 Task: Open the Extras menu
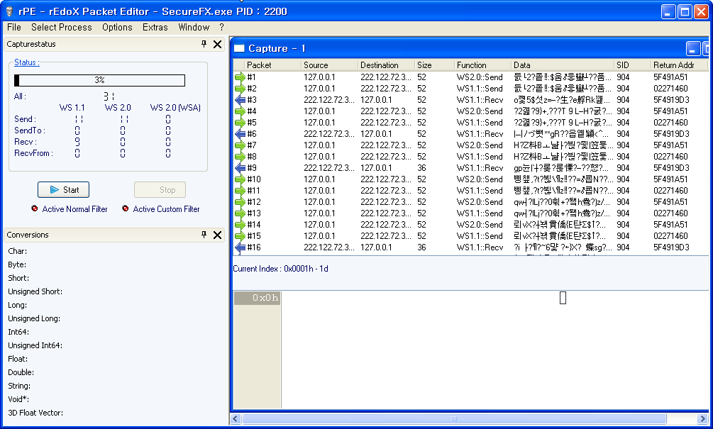click(155, 27)
